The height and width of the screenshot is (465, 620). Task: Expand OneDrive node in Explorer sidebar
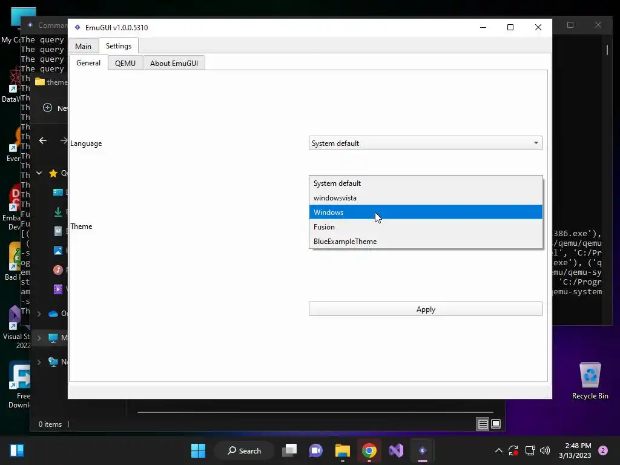click(x=39, y=314)
